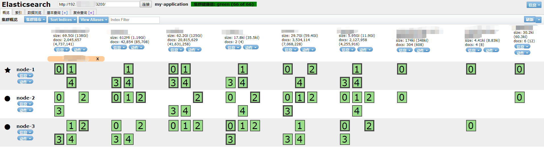Expand the arrow next to the 刷新 button
The height and width of the screenshot is (152, 544).
click(539, 20)
